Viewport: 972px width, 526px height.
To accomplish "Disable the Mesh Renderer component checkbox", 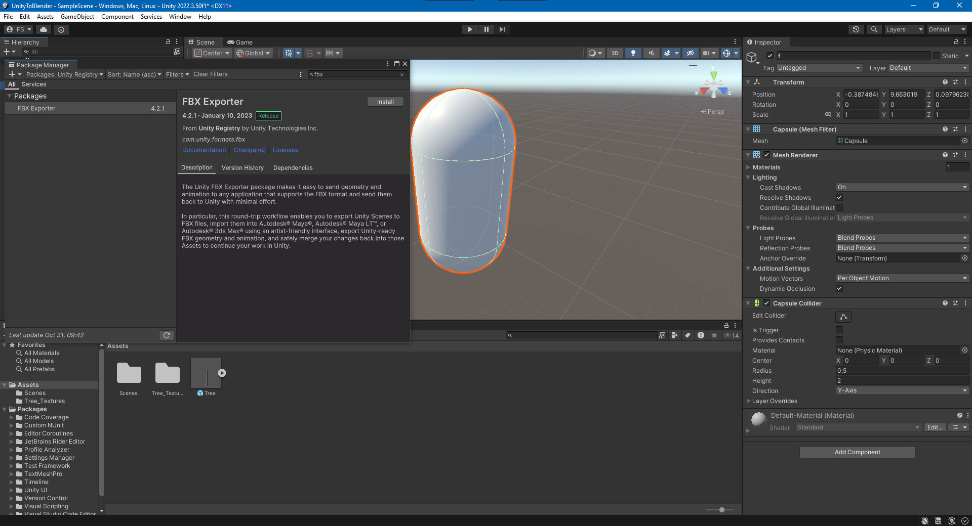I will [x=766, y=155].
